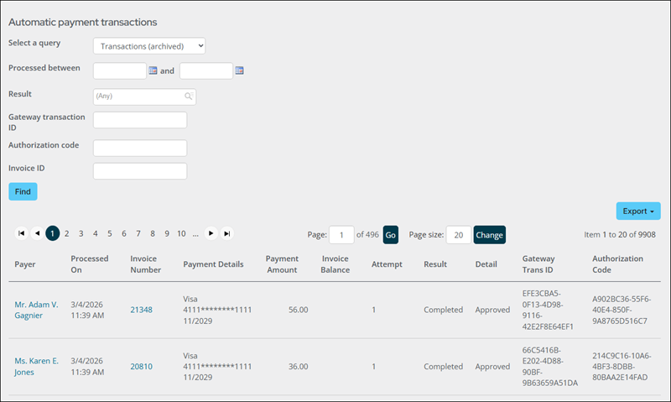Select page 3 in pager
The image size is (671, 402).
pos(81,233)
